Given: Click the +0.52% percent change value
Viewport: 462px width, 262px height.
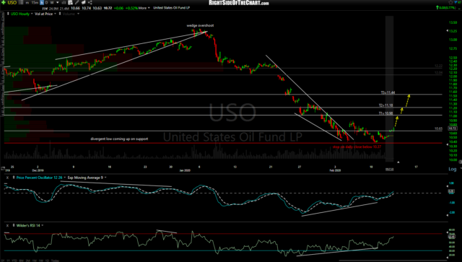Looking at the screenshot, I should pyautogui.click(x=131, y=8).
